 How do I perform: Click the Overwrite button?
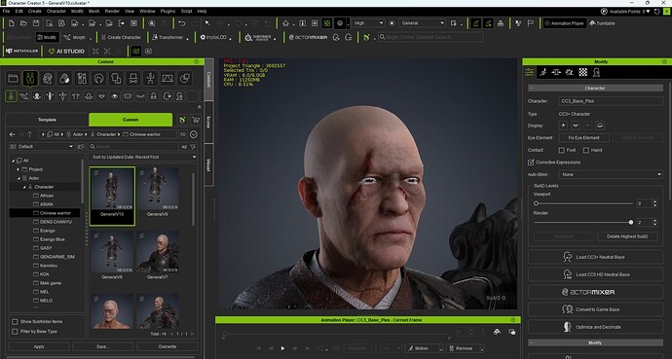coord(168,346)
